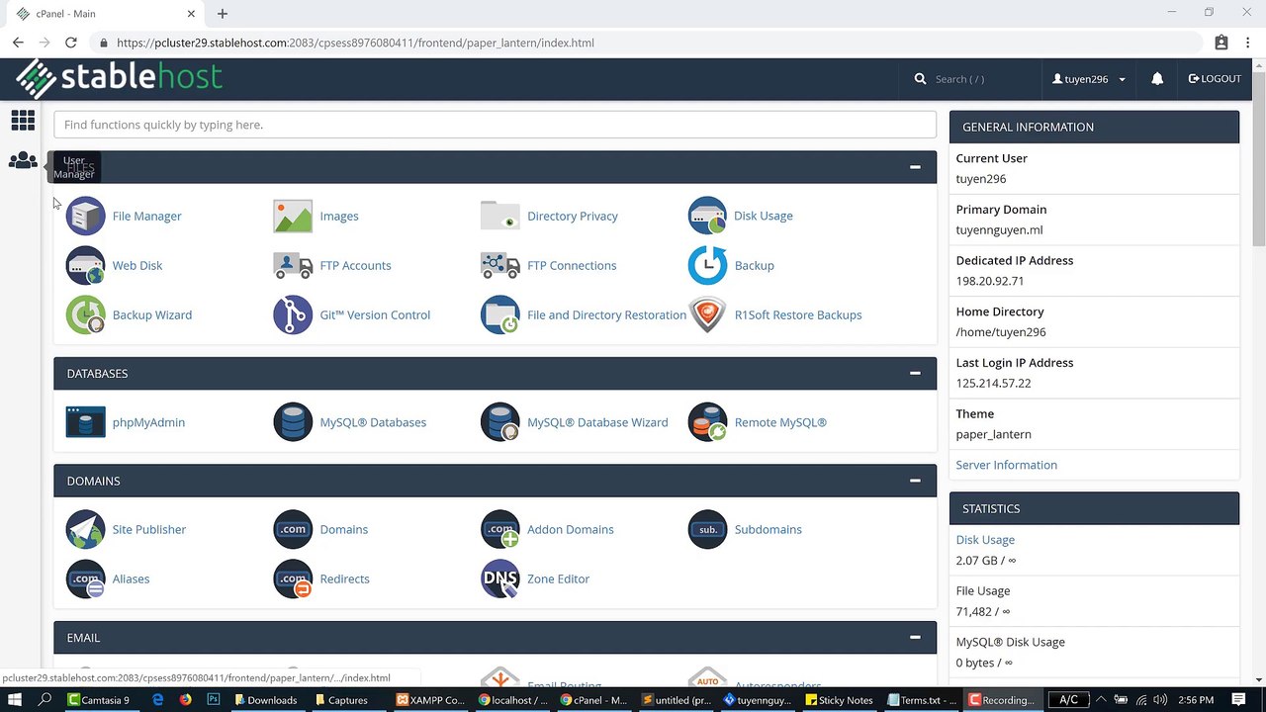Open the Disk Usage icon
The width and height of the screenshot is (1266, 712).
pyautogui.click(x=707, y=216)
